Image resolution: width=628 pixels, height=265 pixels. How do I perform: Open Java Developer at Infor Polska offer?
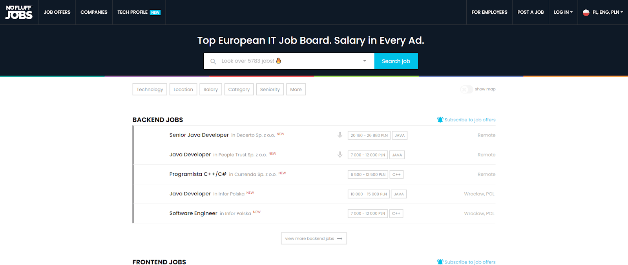pos(314,194)
